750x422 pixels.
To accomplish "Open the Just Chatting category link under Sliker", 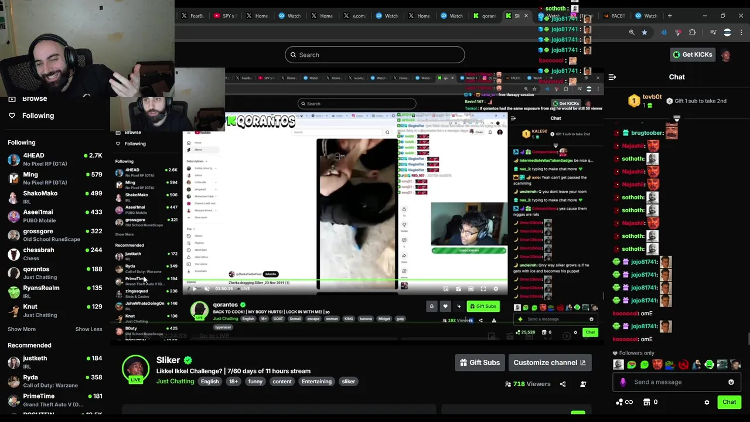I will pyautogui.click(x=175, y=382).
